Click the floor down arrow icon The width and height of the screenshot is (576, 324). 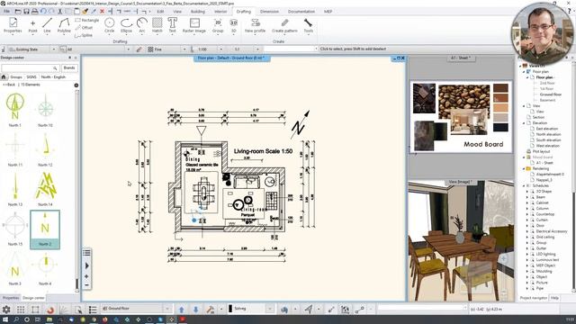click(196, 310)
